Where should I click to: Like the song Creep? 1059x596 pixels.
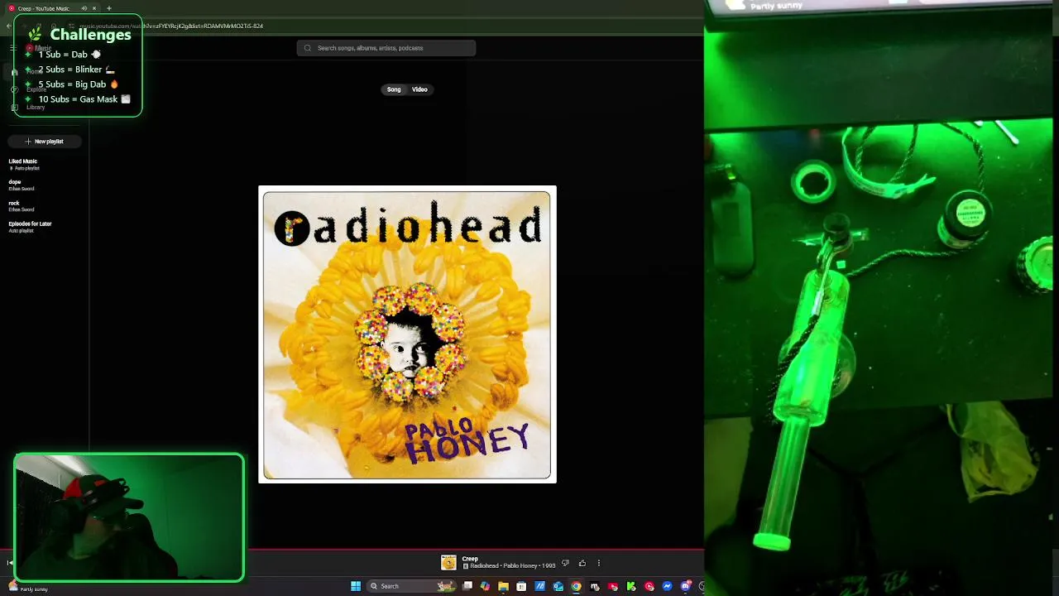pyautogui.click(x=582, y=563)
